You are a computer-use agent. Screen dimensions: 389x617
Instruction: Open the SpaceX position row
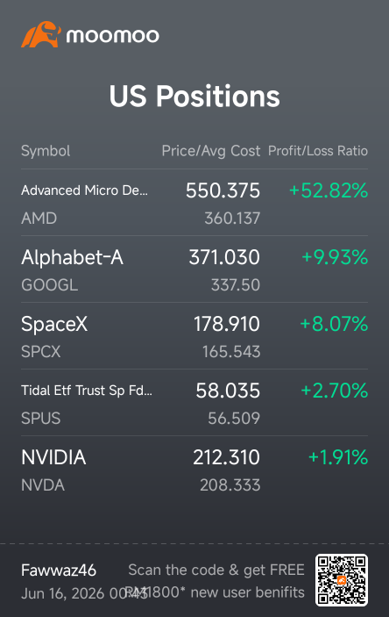194,335
